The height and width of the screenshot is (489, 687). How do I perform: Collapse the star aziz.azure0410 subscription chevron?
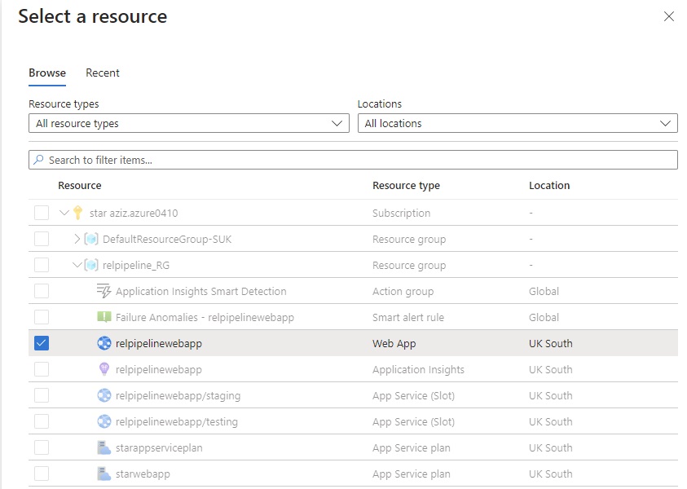(x=64, y=213)
